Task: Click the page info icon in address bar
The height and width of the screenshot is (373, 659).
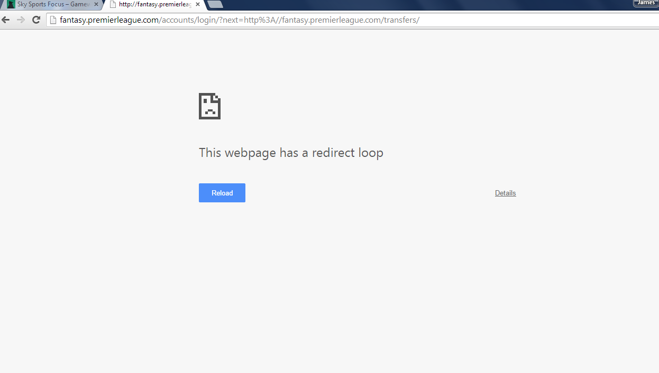Action: (53, 20)
